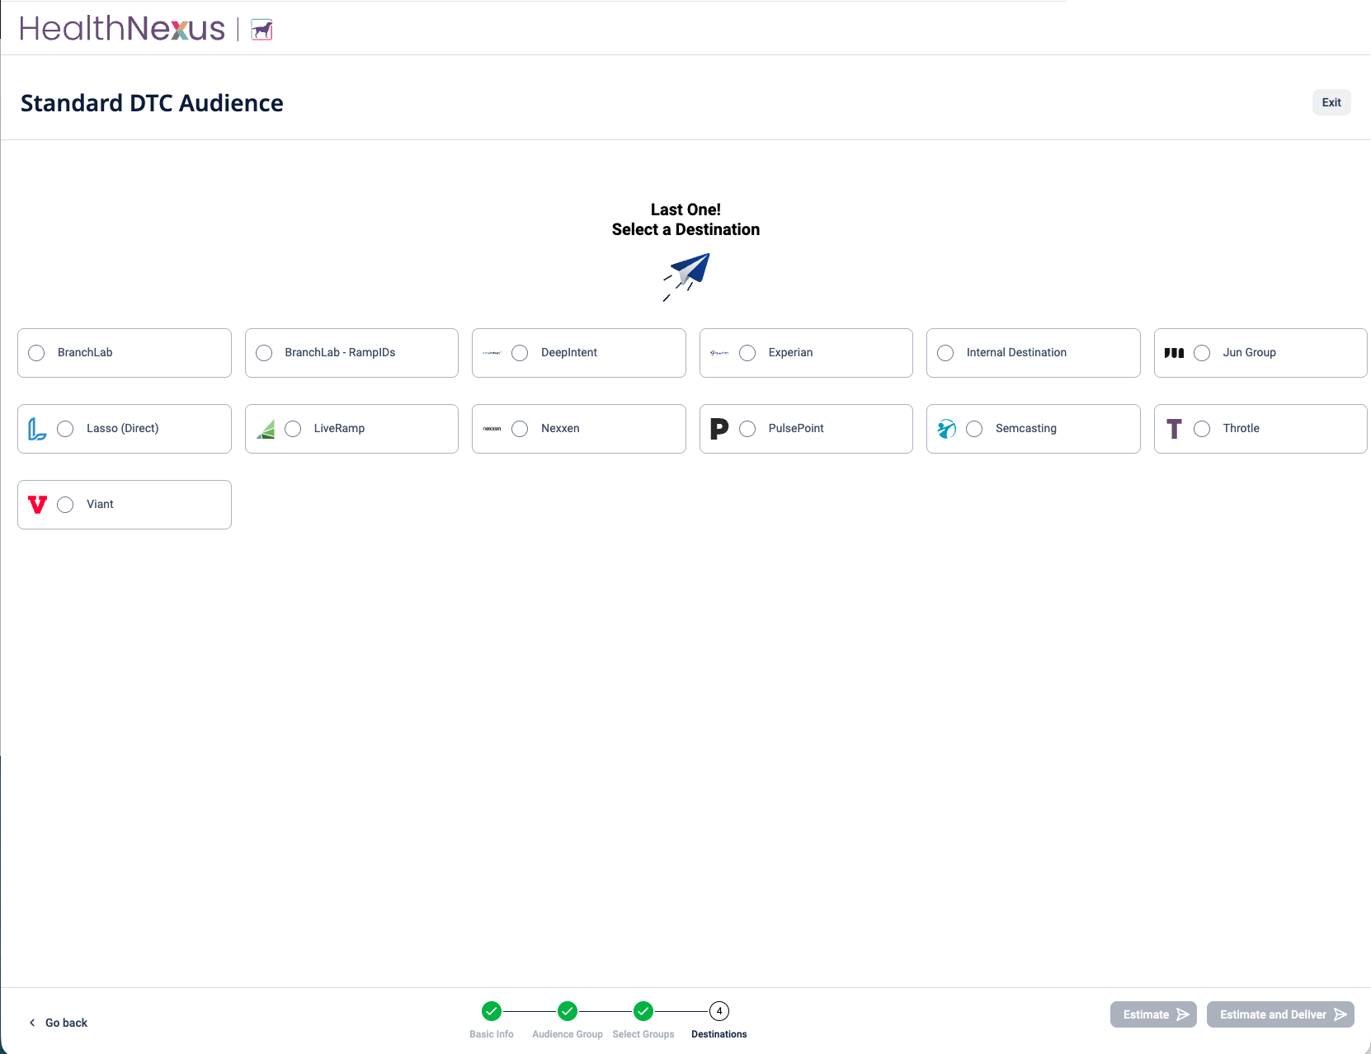This screenshot has height=1054, width=1371.
Task: Go to the Basic Info step
Action: coord(492,1011)
